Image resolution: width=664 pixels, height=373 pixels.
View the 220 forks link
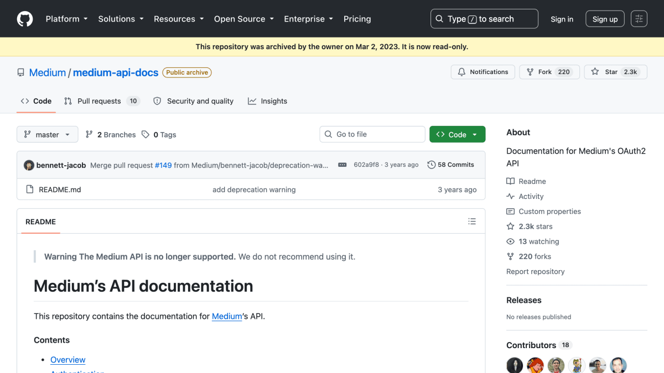[529, 256]
